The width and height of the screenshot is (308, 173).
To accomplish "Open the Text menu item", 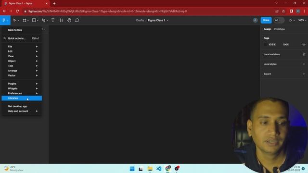I will [22, 66].
